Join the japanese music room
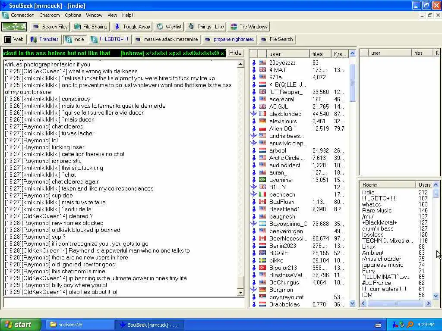 (x=382, y=265)
